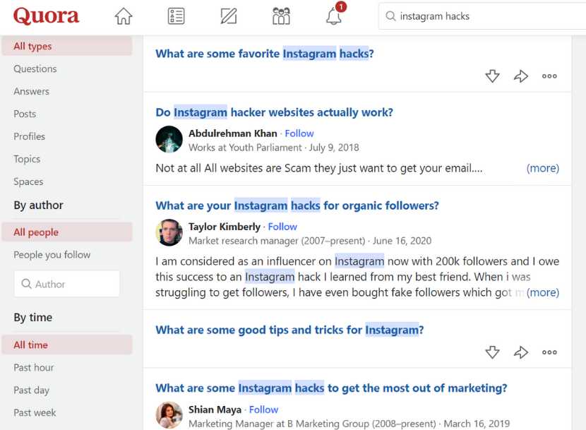Open 'good tips and tricks for Instagram' question
The image size is (586, 430).
point(289,330)
